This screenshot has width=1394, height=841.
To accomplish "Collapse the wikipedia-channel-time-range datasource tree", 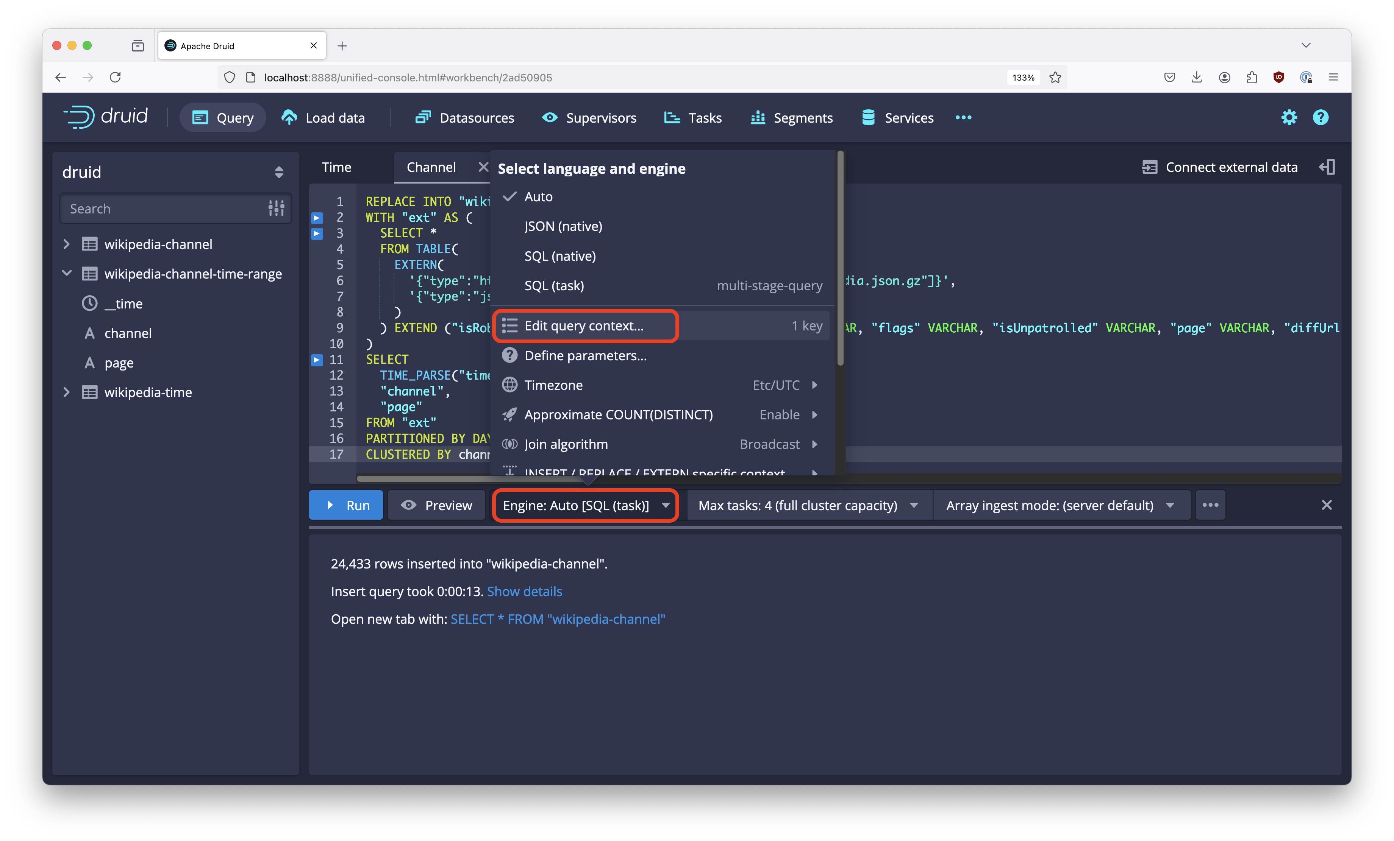I will pyautogui.click(x=66, y=274).
